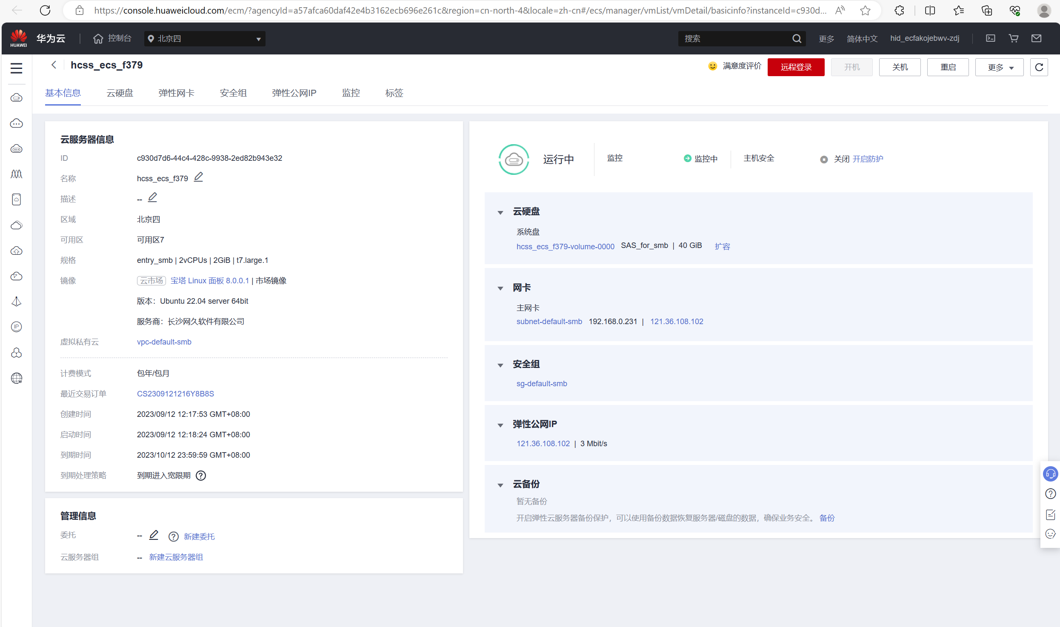Screen dimensions: 1060x627
Task: Open the customer service headset floating icon
Action: click(1050, 473)
